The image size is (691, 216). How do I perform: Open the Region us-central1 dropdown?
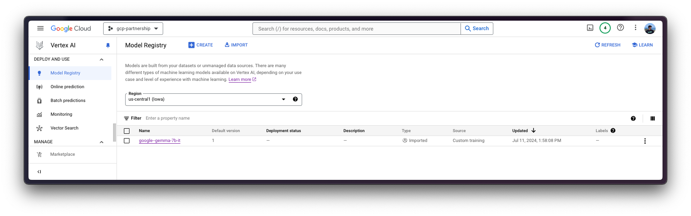tap(214, 99)
